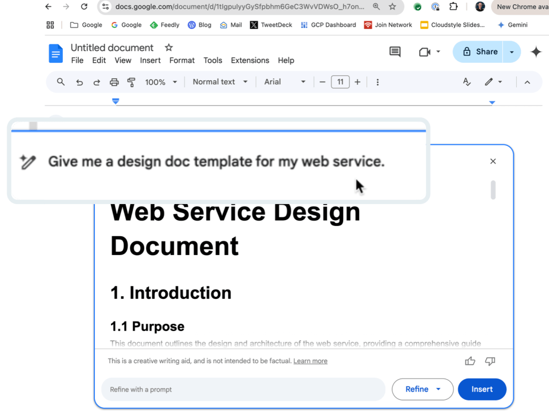The image size is (549, 420).
Task: Click the Redo arrow icon in toolbar
Action: pos(97,82)
